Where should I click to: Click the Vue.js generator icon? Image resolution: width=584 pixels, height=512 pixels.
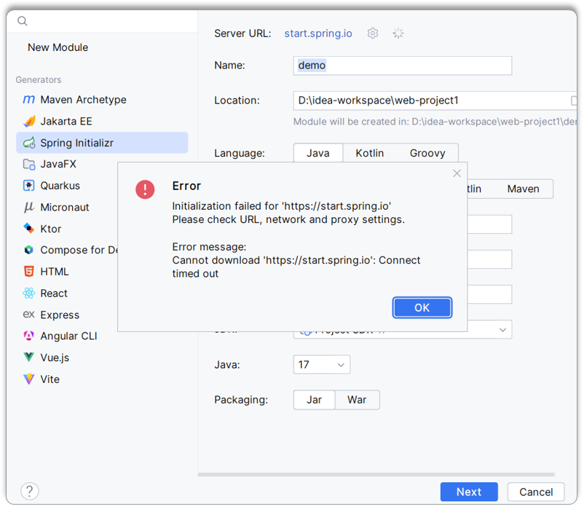click(x=28, y=358)
